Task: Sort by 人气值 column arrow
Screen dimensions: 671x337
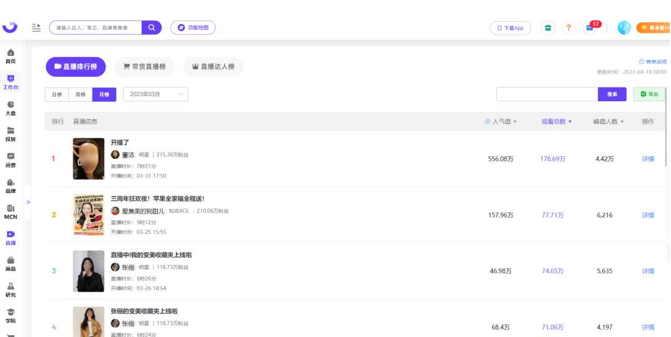Action: pos(514,122)
